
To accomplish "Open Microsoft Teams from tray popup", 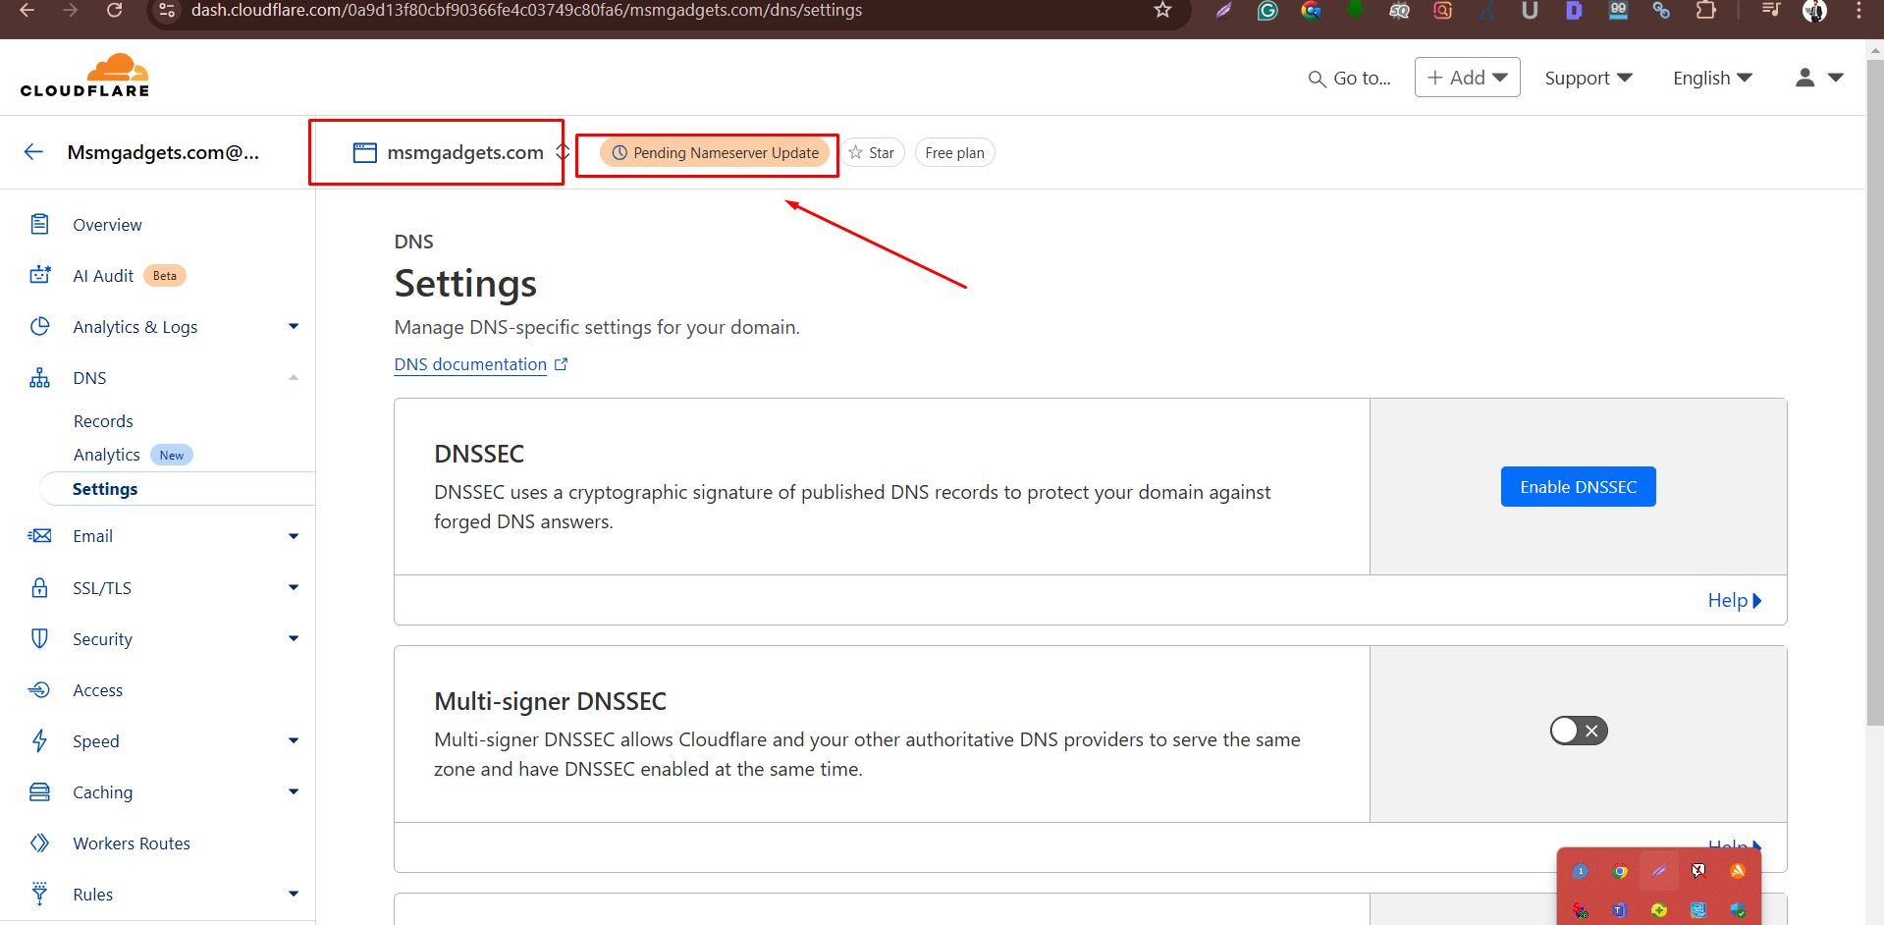I will pos(1620,910).
